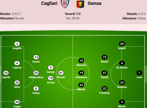Select Caprile's number 25 badge
The height and width of the screenshot is (108, 147).
point(6,73)
